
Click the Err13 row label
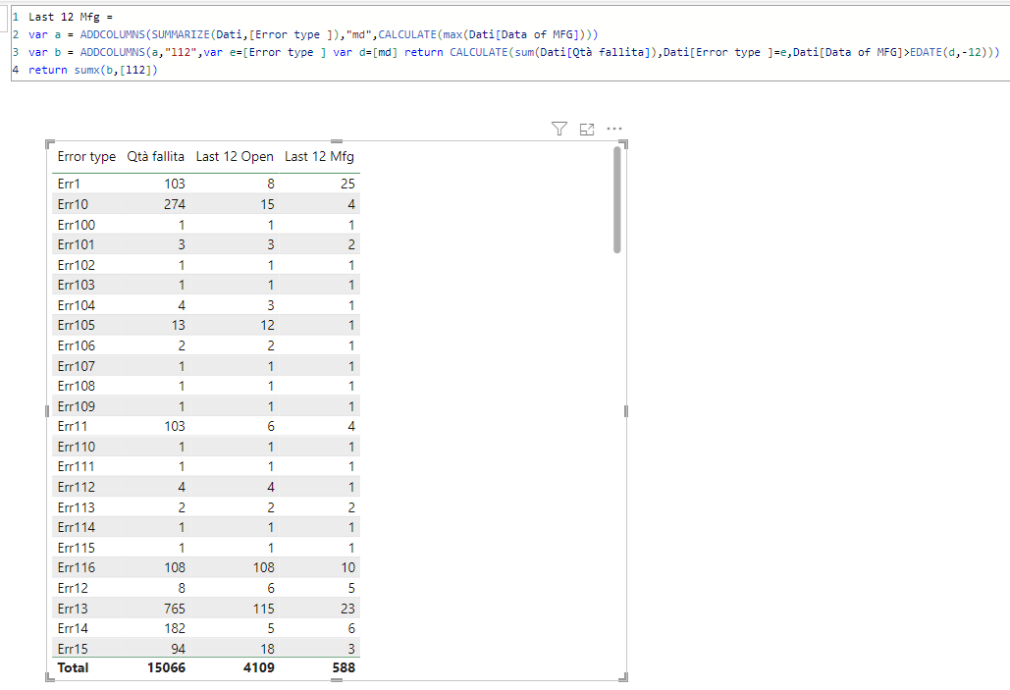click(x=73, y=609)
